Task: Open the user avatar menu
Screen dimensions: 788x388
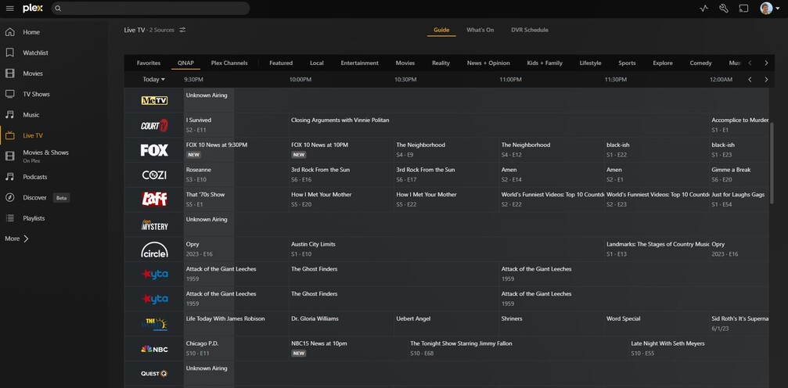Action: point(769,9)
